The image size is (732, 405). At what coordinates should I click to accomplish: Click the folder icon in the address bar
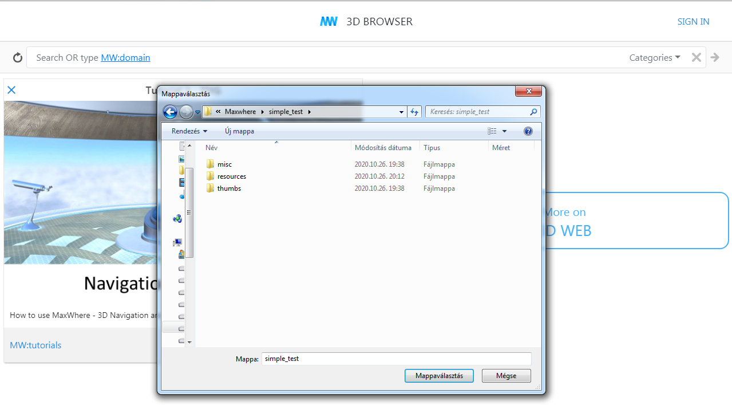tap(208, 112)
